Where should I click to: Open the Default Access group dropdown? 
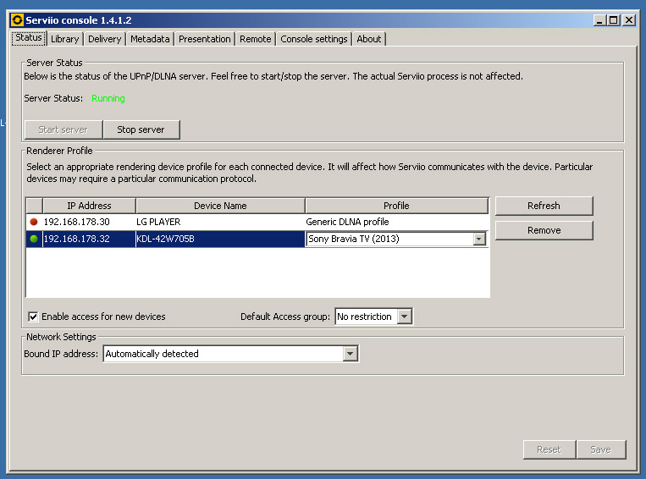click(x=405, y=317)
